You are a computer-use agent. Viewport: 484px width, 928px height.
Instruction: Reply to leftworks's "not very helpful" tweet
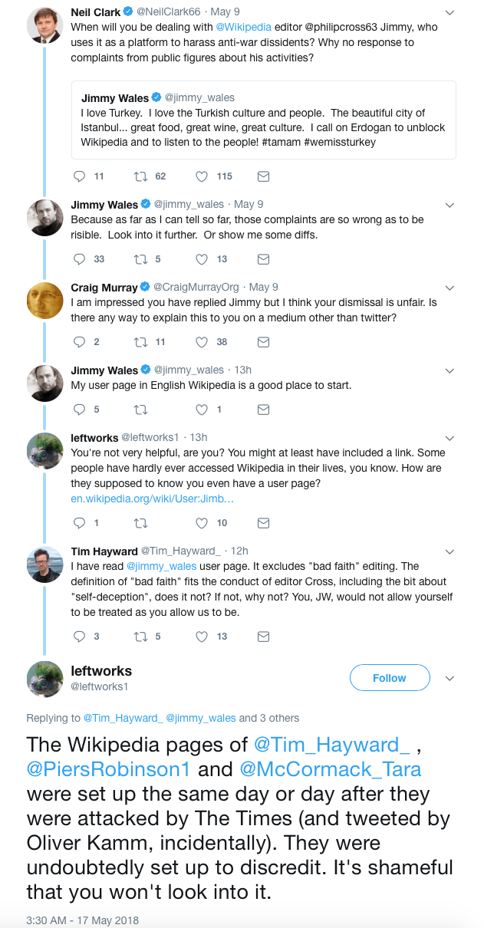pos(80,523)
